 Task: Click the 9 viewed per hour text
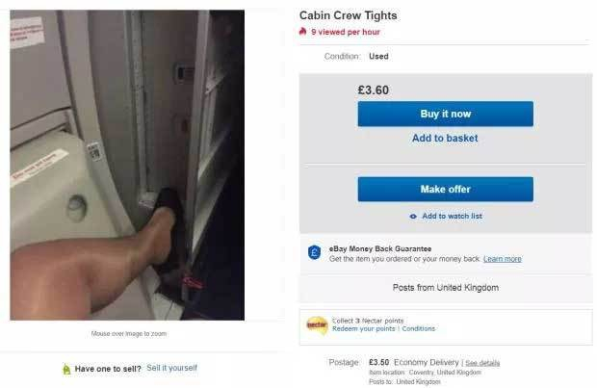346,32
